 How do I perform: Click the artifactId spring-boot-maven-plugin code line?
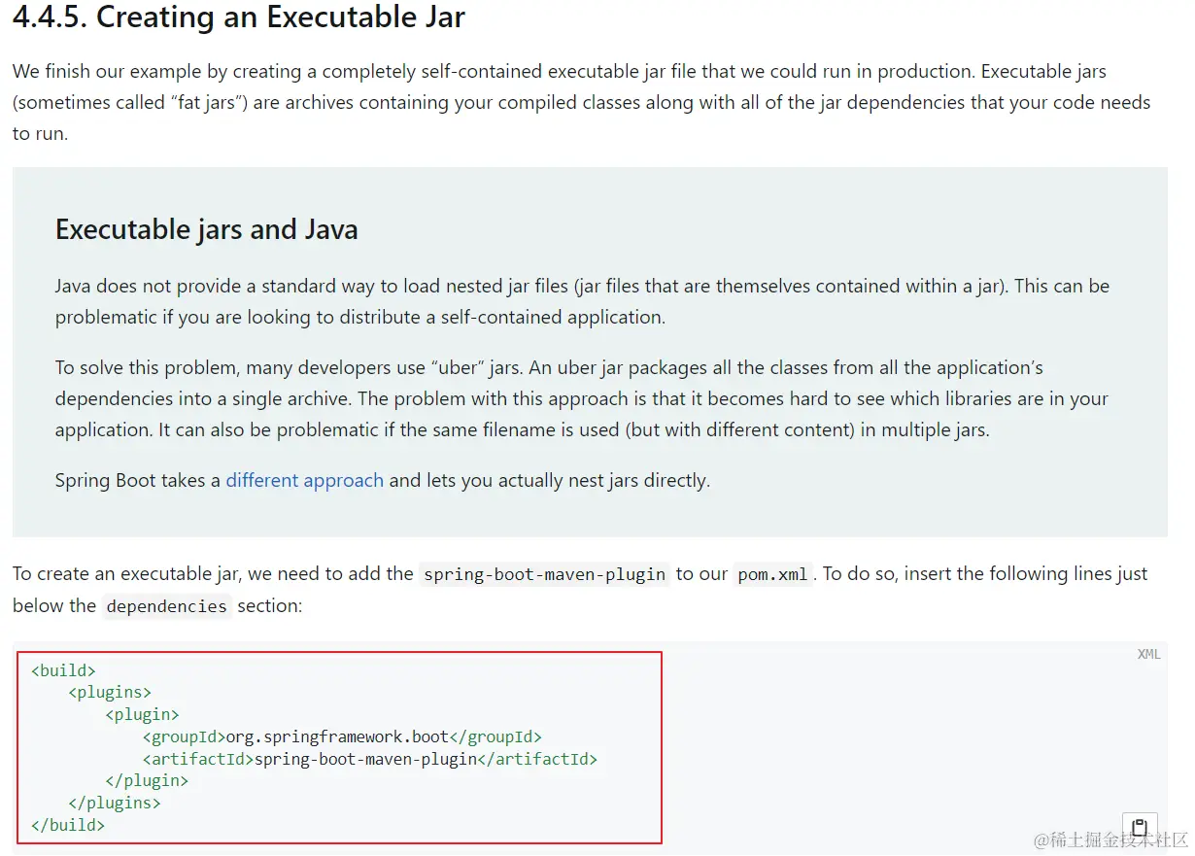tap(370, 759)
